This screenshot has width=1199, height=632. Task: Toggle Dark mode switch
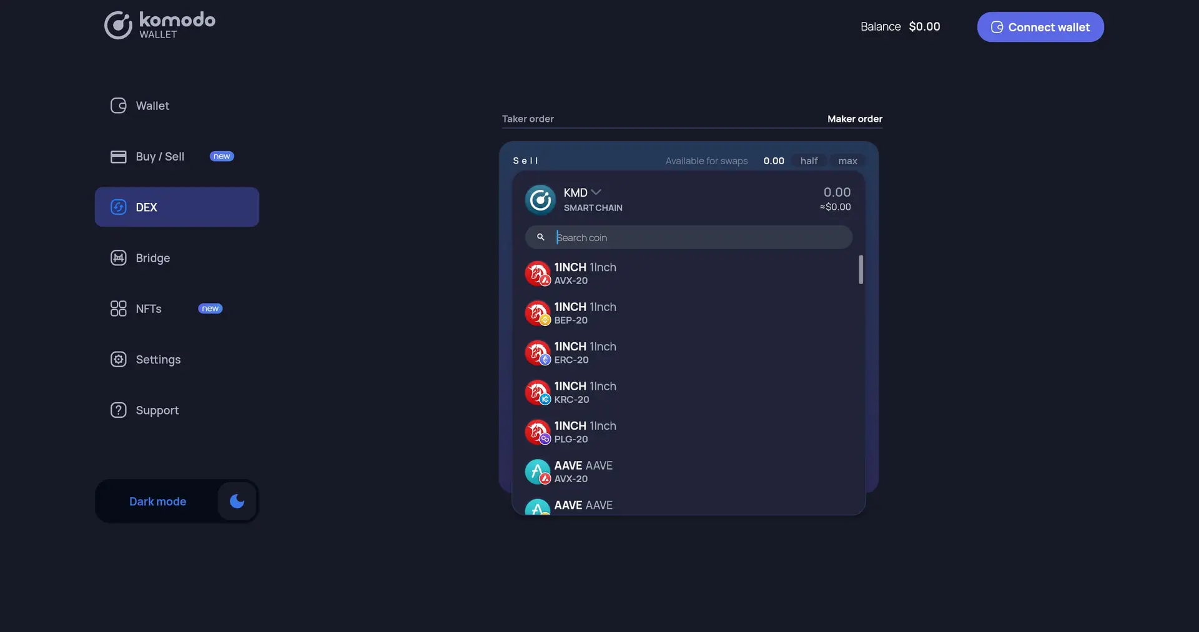pos(235,501)
